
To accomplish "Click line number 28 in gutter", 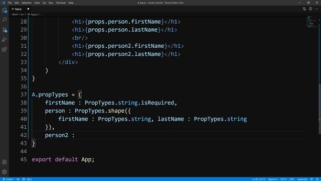I will [x=24, y=22].
